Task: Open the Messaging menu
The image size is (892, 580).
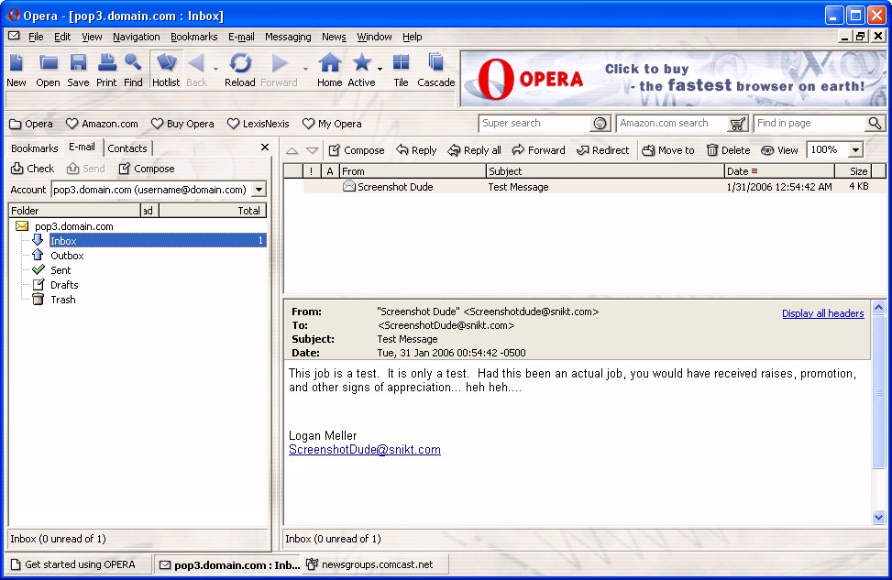Action: [288, 37]
